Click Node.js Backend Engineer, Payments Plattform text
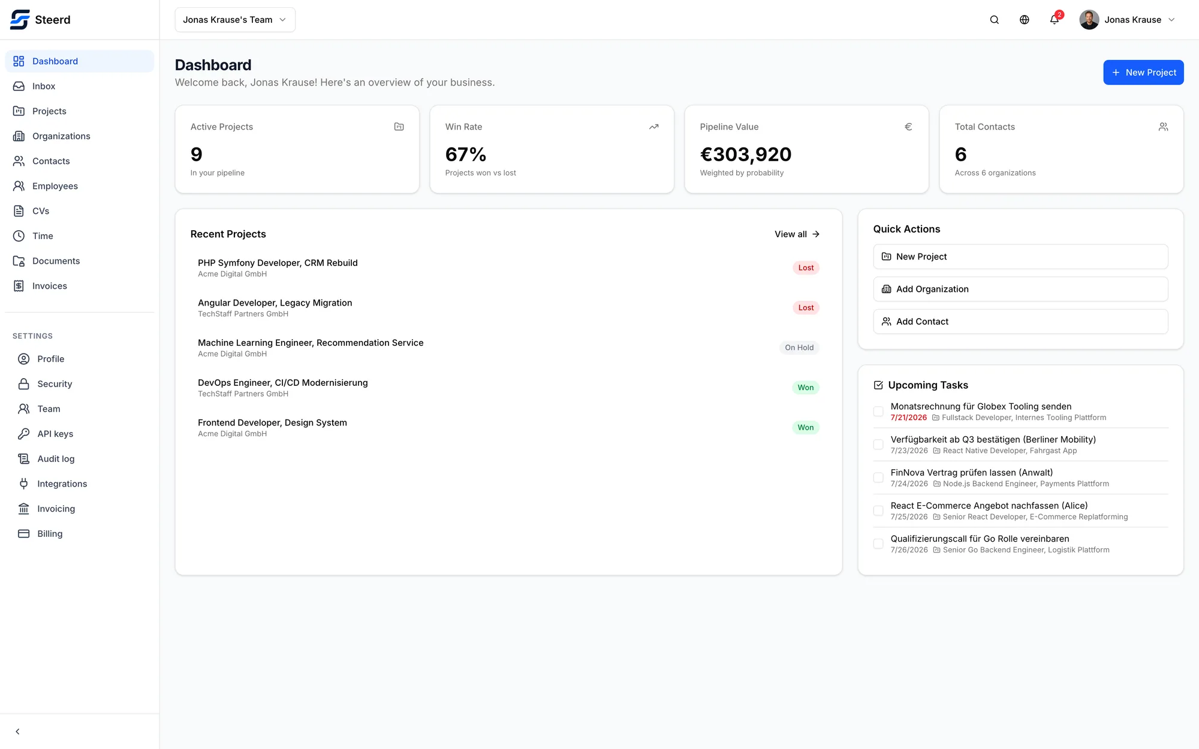Screen dimensions: 1199x749 click(x=1026, y=484)
